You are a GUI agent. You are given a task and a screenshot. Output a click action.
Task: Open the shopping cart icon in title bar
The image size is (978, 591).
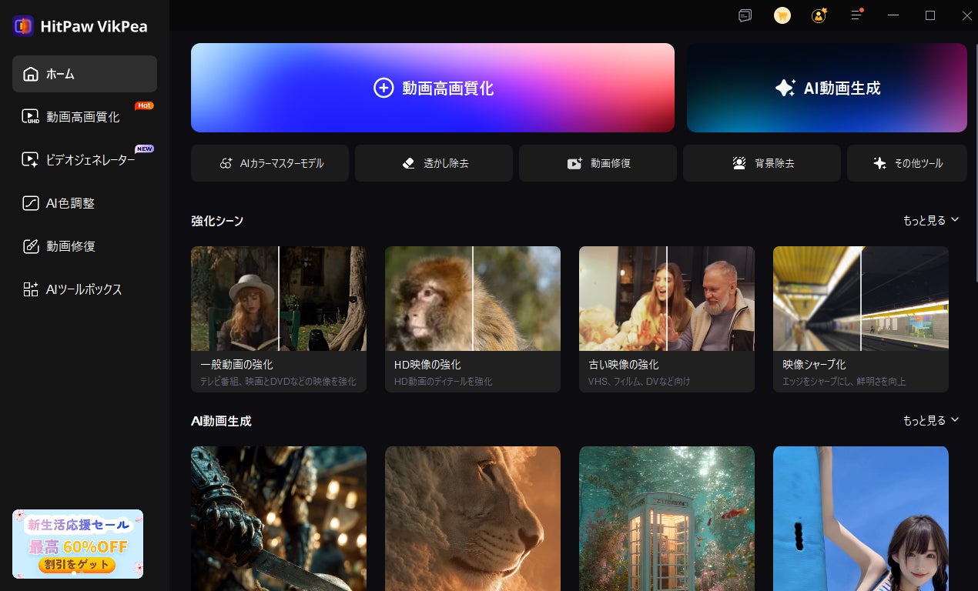782,15
